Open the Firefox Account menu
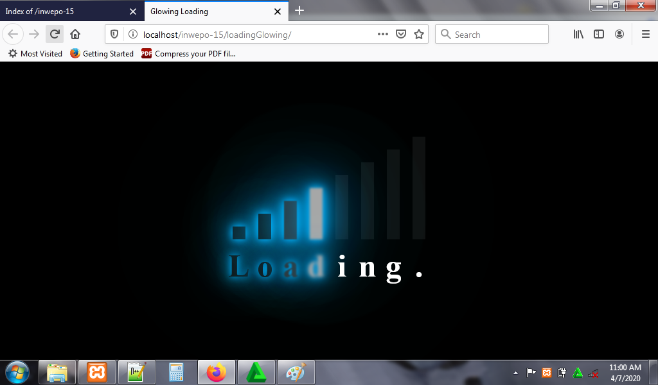The image size is (658, 385). [619, 34]
